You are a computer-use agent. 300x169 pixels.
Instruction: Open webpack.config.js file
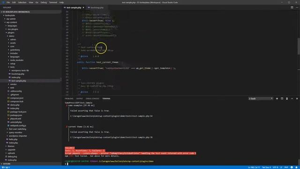pos(18,126)
